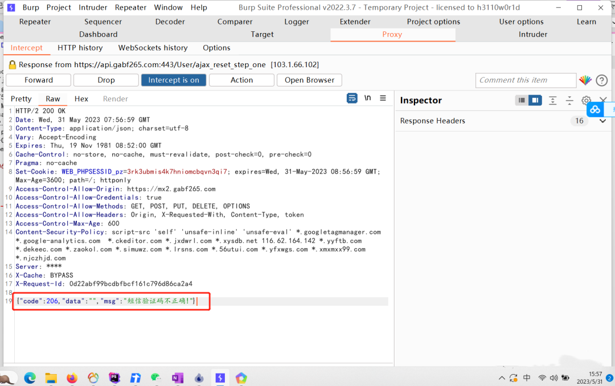Open the User options tab
This screenshot has height=386, width=615.
point(521,22)
